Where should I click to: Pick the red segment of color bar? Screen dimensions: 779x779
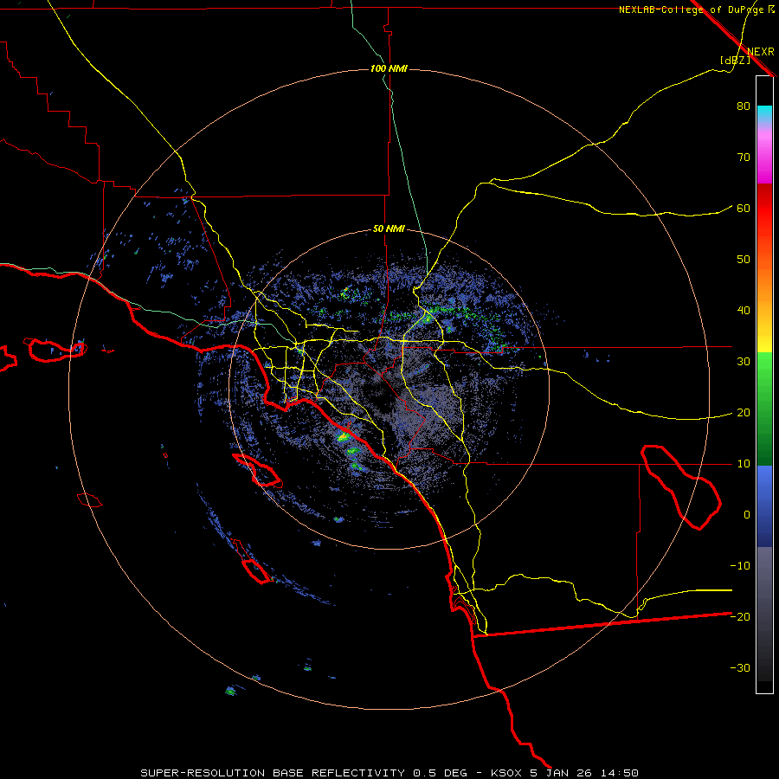pos(764,209)
